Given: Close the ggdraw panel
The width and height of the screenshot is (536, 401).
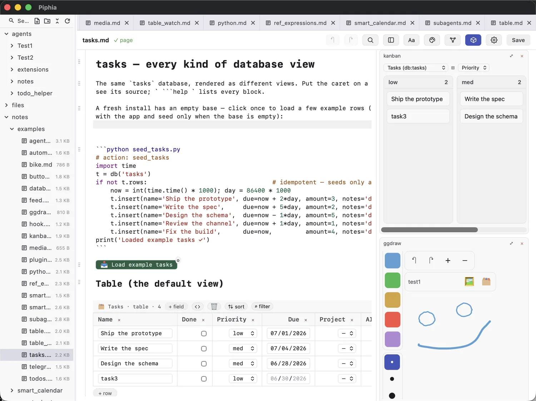Looking at the screenshot, I should (522, 243).
